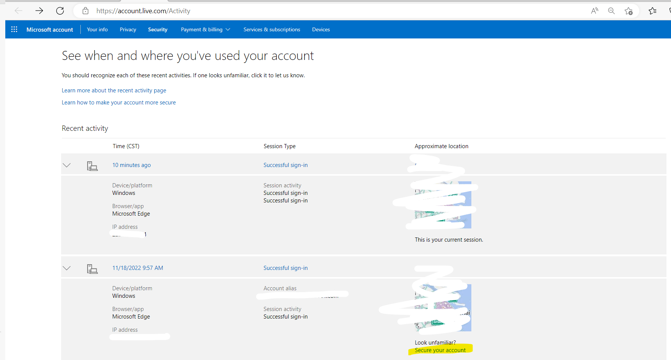
Task: Open the Security tab
Action: coord(158,29)
